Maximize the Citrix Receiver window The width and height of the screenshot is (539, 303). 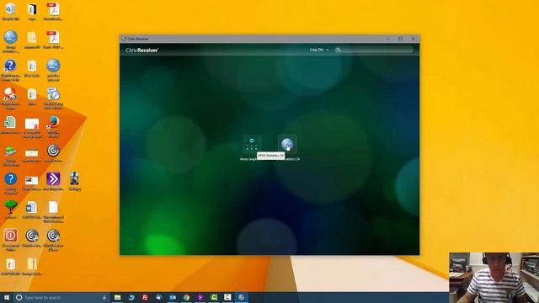400,39
